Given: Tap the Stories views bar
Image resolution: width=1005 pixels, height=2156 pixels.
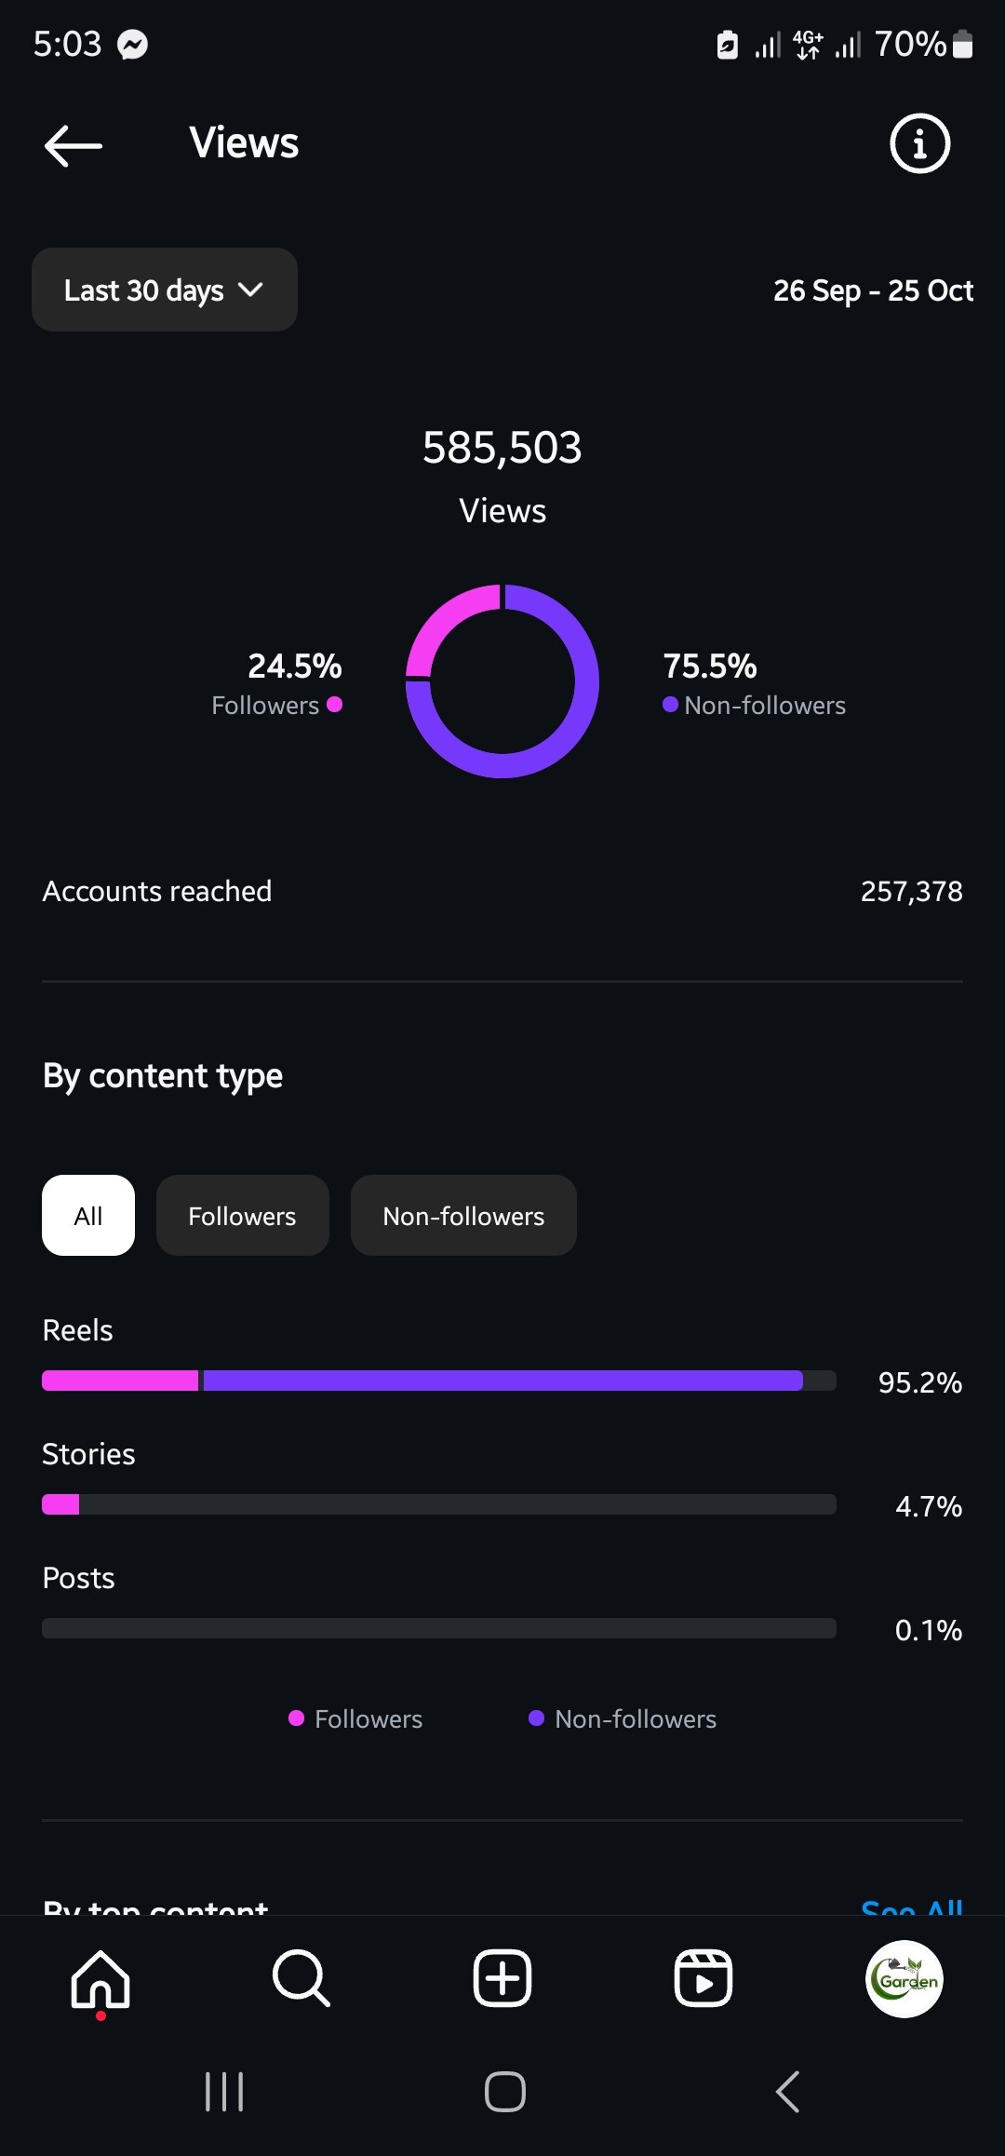Looking at the screenshot, I should click(x=437, y=1504).
